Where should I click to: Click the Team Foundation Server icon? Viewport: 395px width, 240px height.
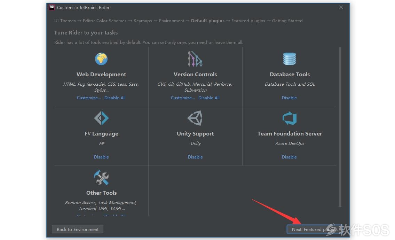click(x=290, y=118)
